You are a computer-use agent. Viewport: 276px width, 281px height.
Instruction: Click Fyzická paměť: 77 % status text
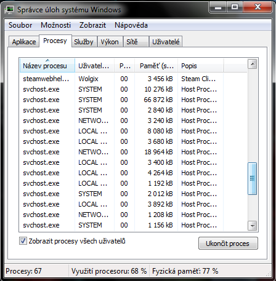click(185, 271)
